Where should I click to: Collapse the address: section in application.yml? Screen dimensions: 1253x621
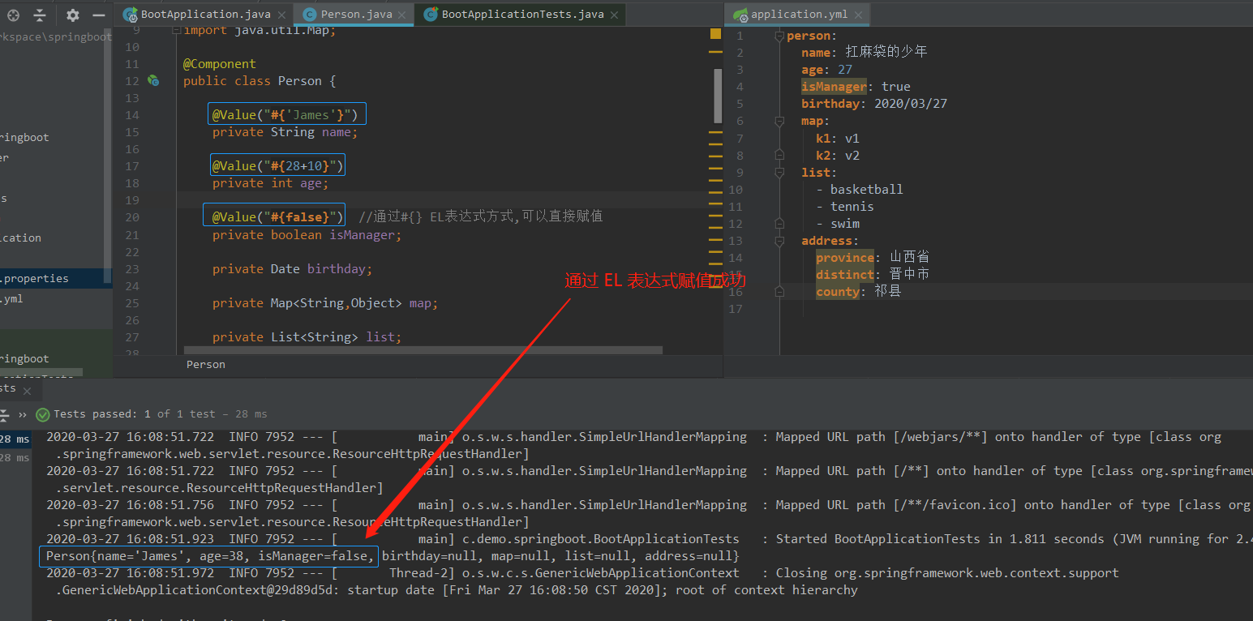pos(779,240)
